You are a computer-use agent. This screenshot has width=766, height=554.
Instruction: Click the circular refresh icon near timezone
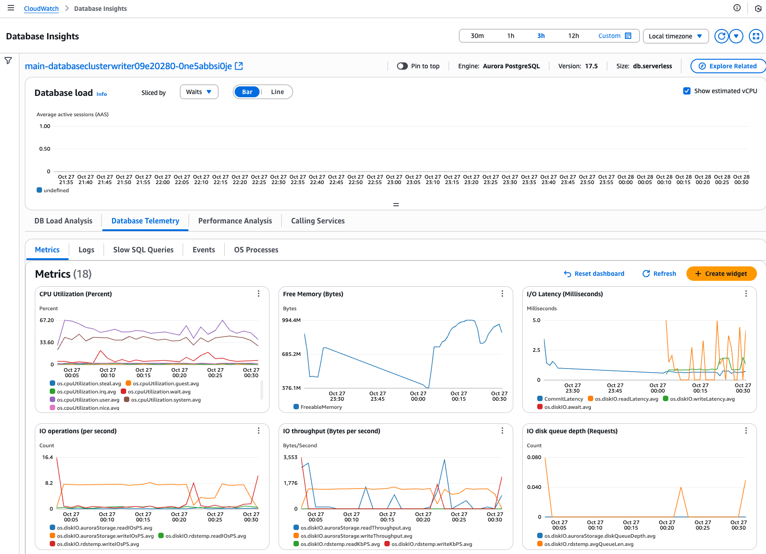[722, 36]
